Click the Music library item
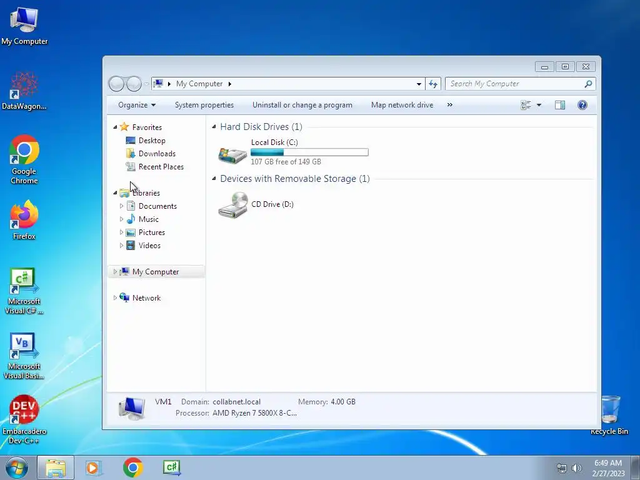 pos(148,219)
